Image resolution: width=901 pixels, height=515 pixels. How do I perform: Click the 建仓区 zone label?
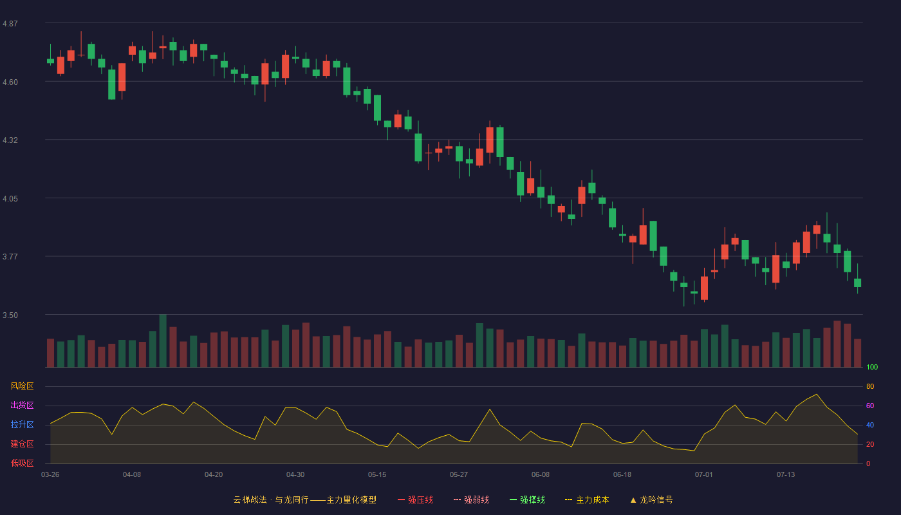[x=22, y=444]
